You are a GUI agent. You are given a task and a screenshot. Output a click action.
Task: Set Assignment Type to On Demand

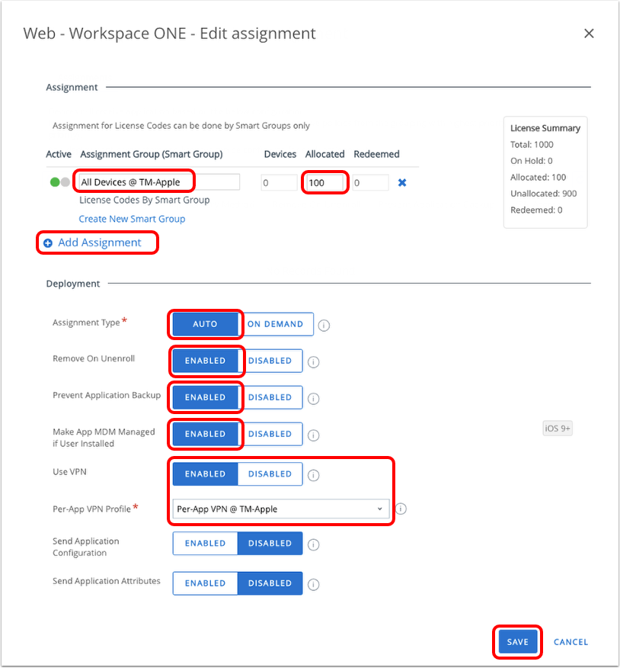275,324
